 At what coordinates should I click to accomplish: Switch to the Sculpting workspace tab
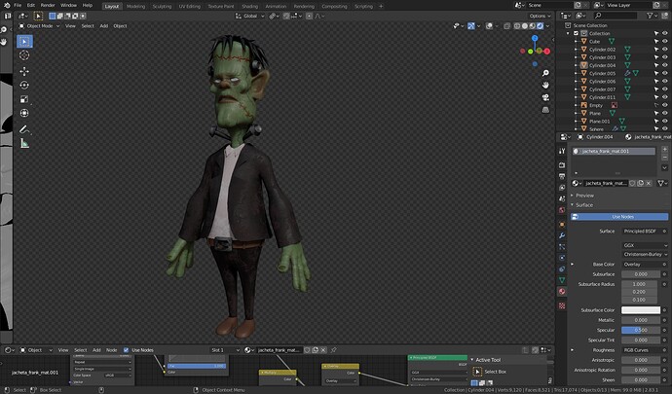pos(162,7)
